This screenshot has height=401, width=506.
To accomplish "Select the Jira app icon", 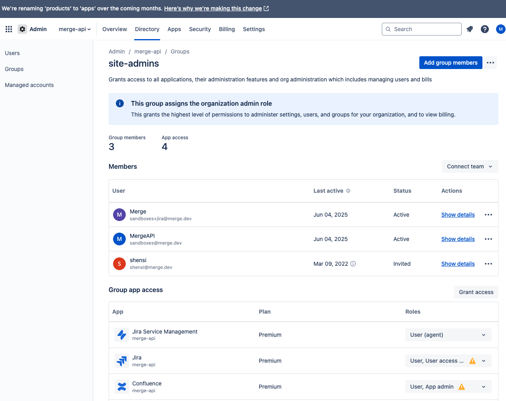I will [122, 360].
